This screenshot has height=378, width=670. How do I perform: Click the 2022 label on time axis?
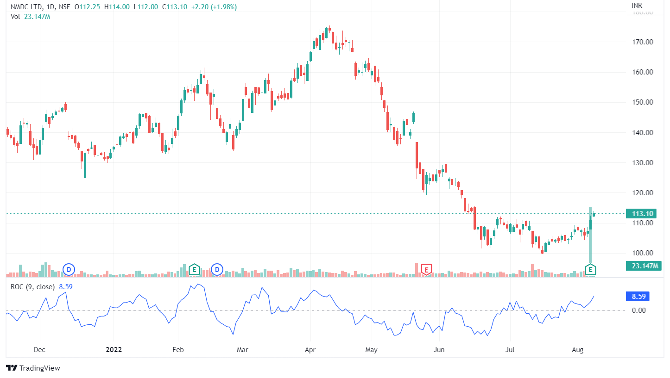point(114,349)
